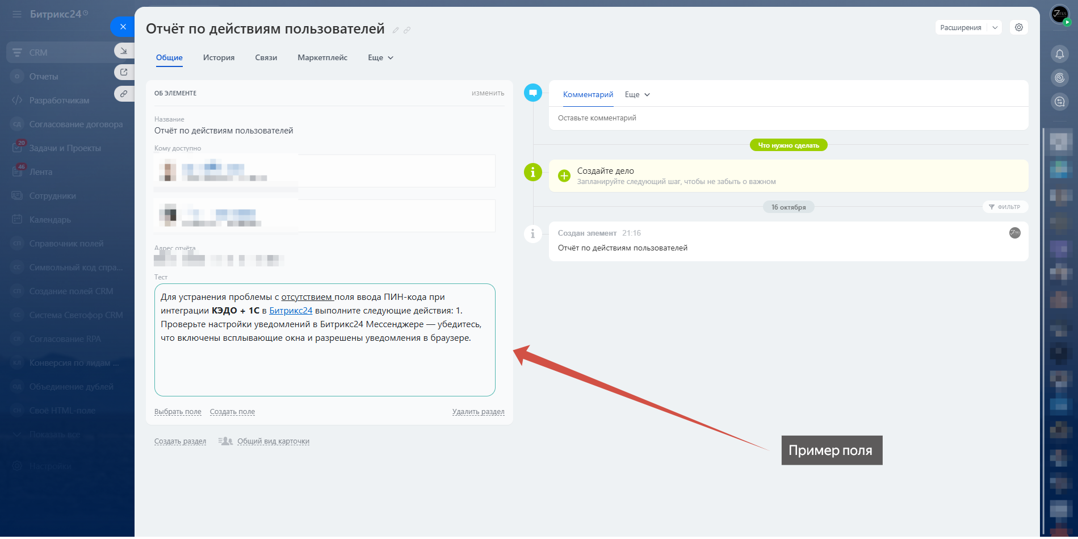Expand the Еще dropdown in the card tabs
This screenshot has height=539, width=1078.
pyautogui.click(x=380, y=57)
